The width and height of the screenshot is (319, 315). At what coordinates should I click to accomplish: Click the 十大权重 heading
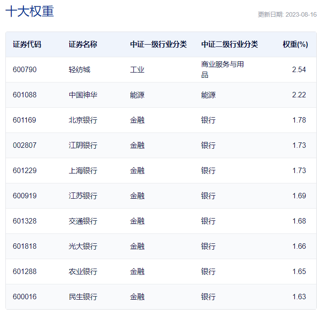tap(30, 11)
